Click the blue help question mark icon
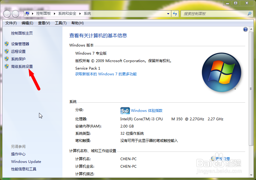Screen dimensions: 256x180 coord(245,29)
